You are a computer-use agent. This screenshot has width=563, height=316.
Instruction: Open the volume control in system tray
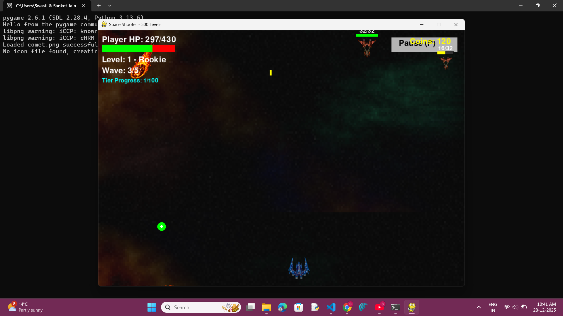(515, 307)
